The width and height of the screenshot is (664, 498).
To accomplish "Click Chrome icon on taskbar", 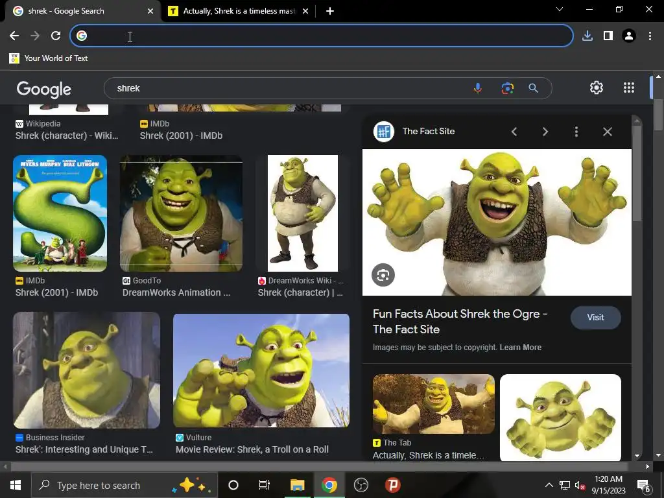I will [x=329, y=485].
